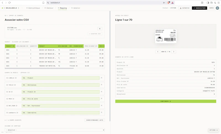Select the Prix d'achat HT column header
The image size is (221, 134).
pyautogui.click(x=91, y=46)
